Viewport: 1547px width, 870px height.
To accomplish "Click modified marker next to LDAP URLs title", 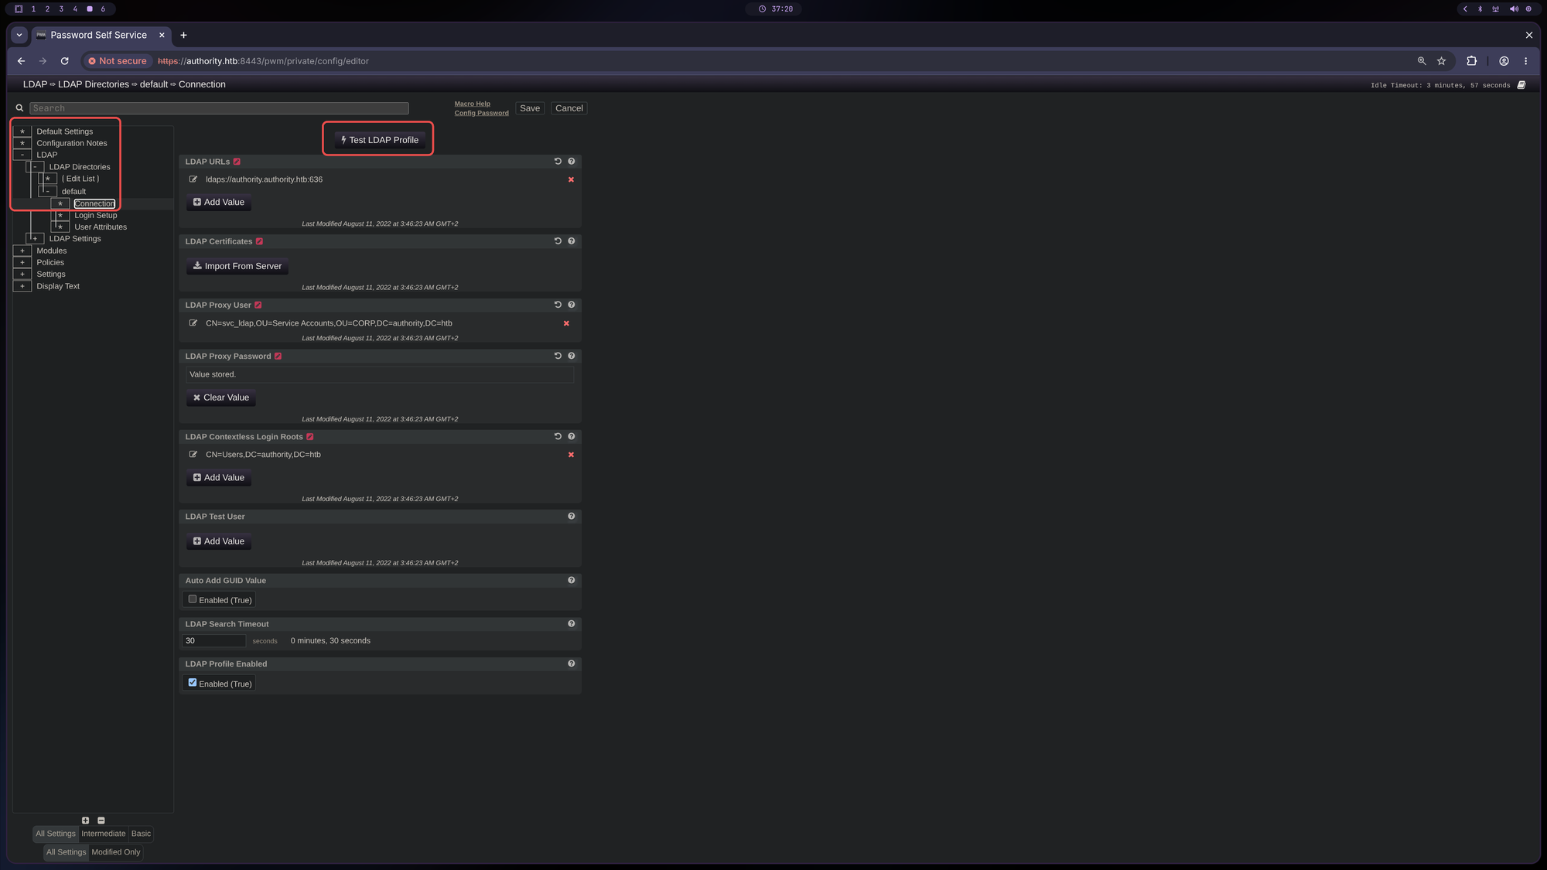I will coord(237,162).
